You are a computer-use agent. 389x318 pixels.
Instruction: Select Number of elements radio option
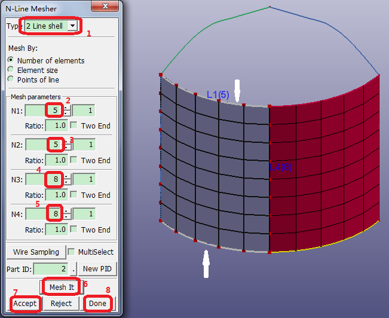coord(11,60)
